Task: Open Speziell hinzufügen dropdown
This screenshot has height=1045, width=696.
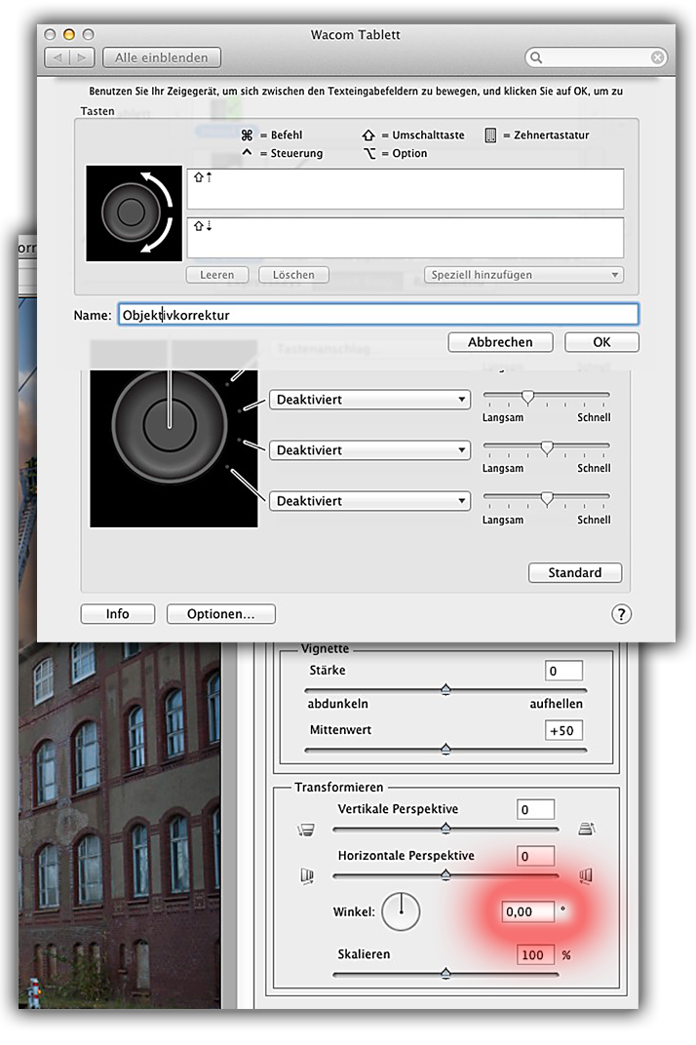Action: coord(524,275)
